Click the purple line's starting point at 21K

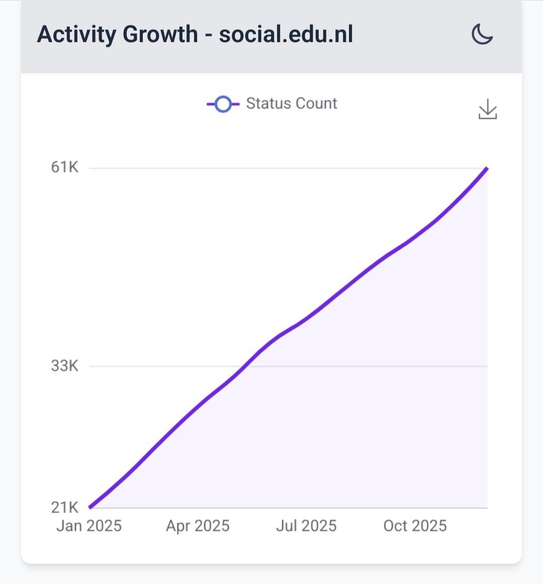(x=90, y=507)
